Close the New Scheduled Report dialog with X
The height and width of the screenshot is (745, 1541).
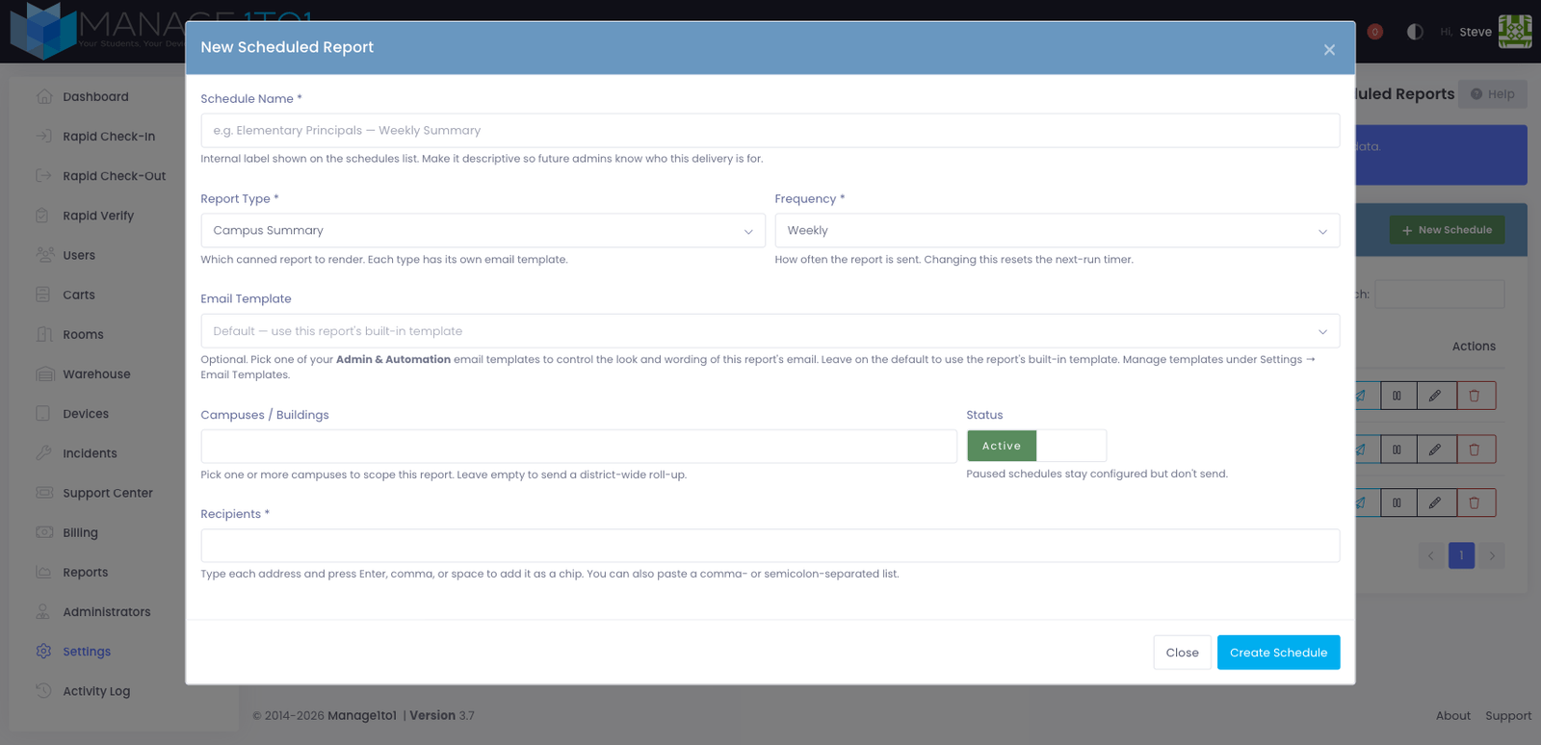coord(1329,50)
